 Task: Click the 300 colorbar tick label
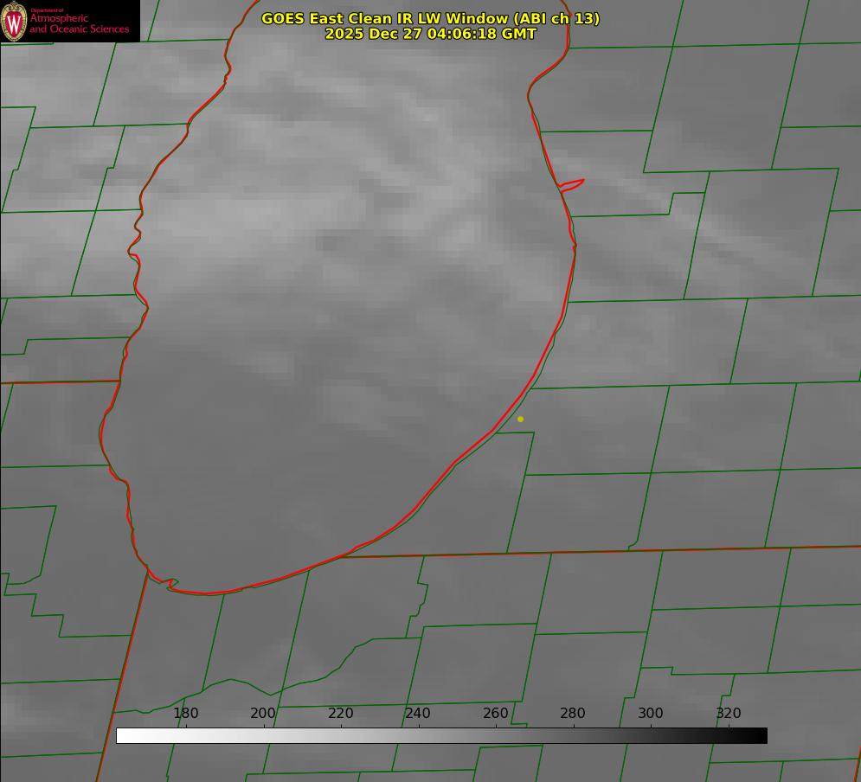point(651,713)
